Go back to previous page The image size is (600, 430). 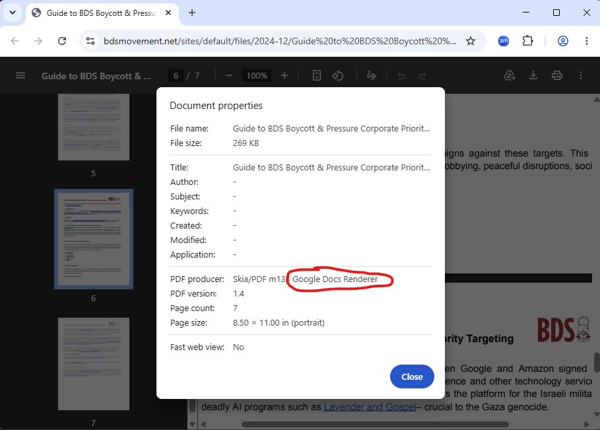point(15,41)
